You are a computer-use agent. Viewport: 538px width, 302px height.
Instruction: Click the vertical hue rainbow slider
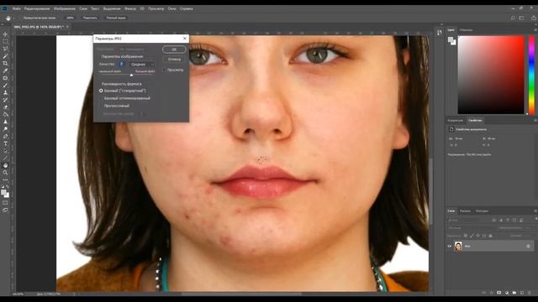pyautogui.click(x=531, y=75)
